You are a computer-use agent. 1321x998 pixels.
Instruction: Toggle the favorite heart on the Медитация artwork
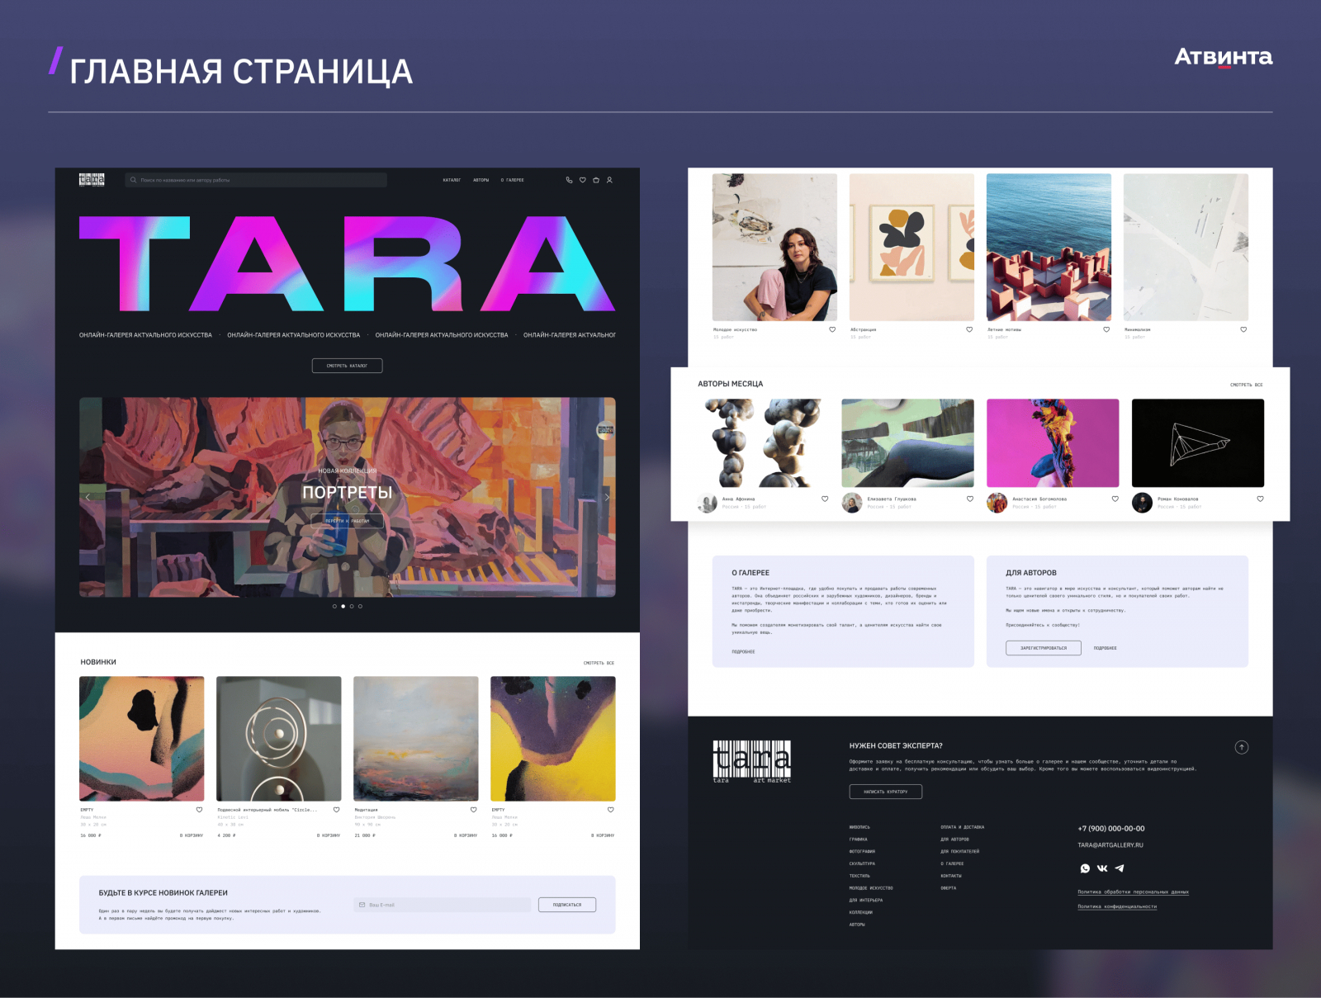coord(474,810)
